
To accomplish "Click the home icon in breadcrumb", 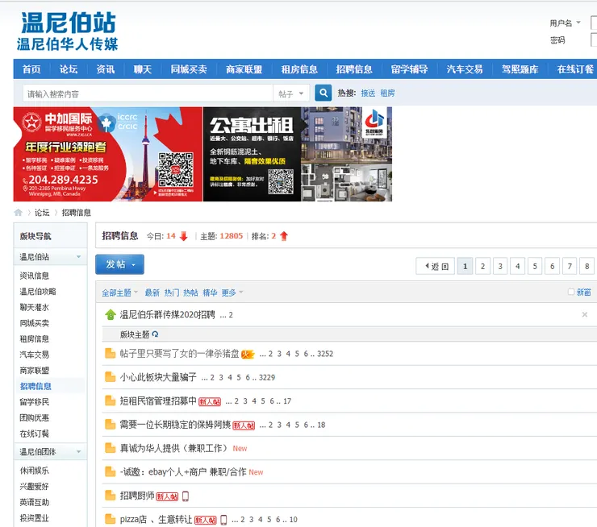I will click(x=18, y=213).
